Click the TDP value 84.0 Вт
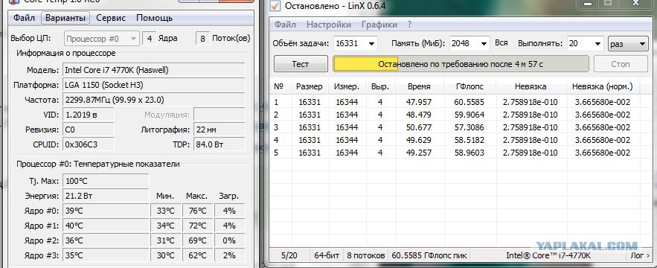This screenshot has height=268, width=657. click(x=219, y=144)
